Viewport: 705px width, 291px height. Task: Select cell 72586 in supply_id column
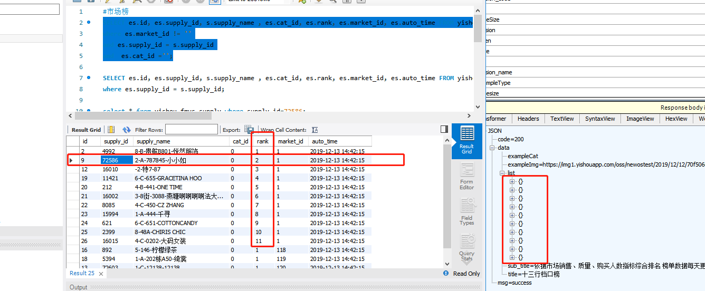pos(117,160)
